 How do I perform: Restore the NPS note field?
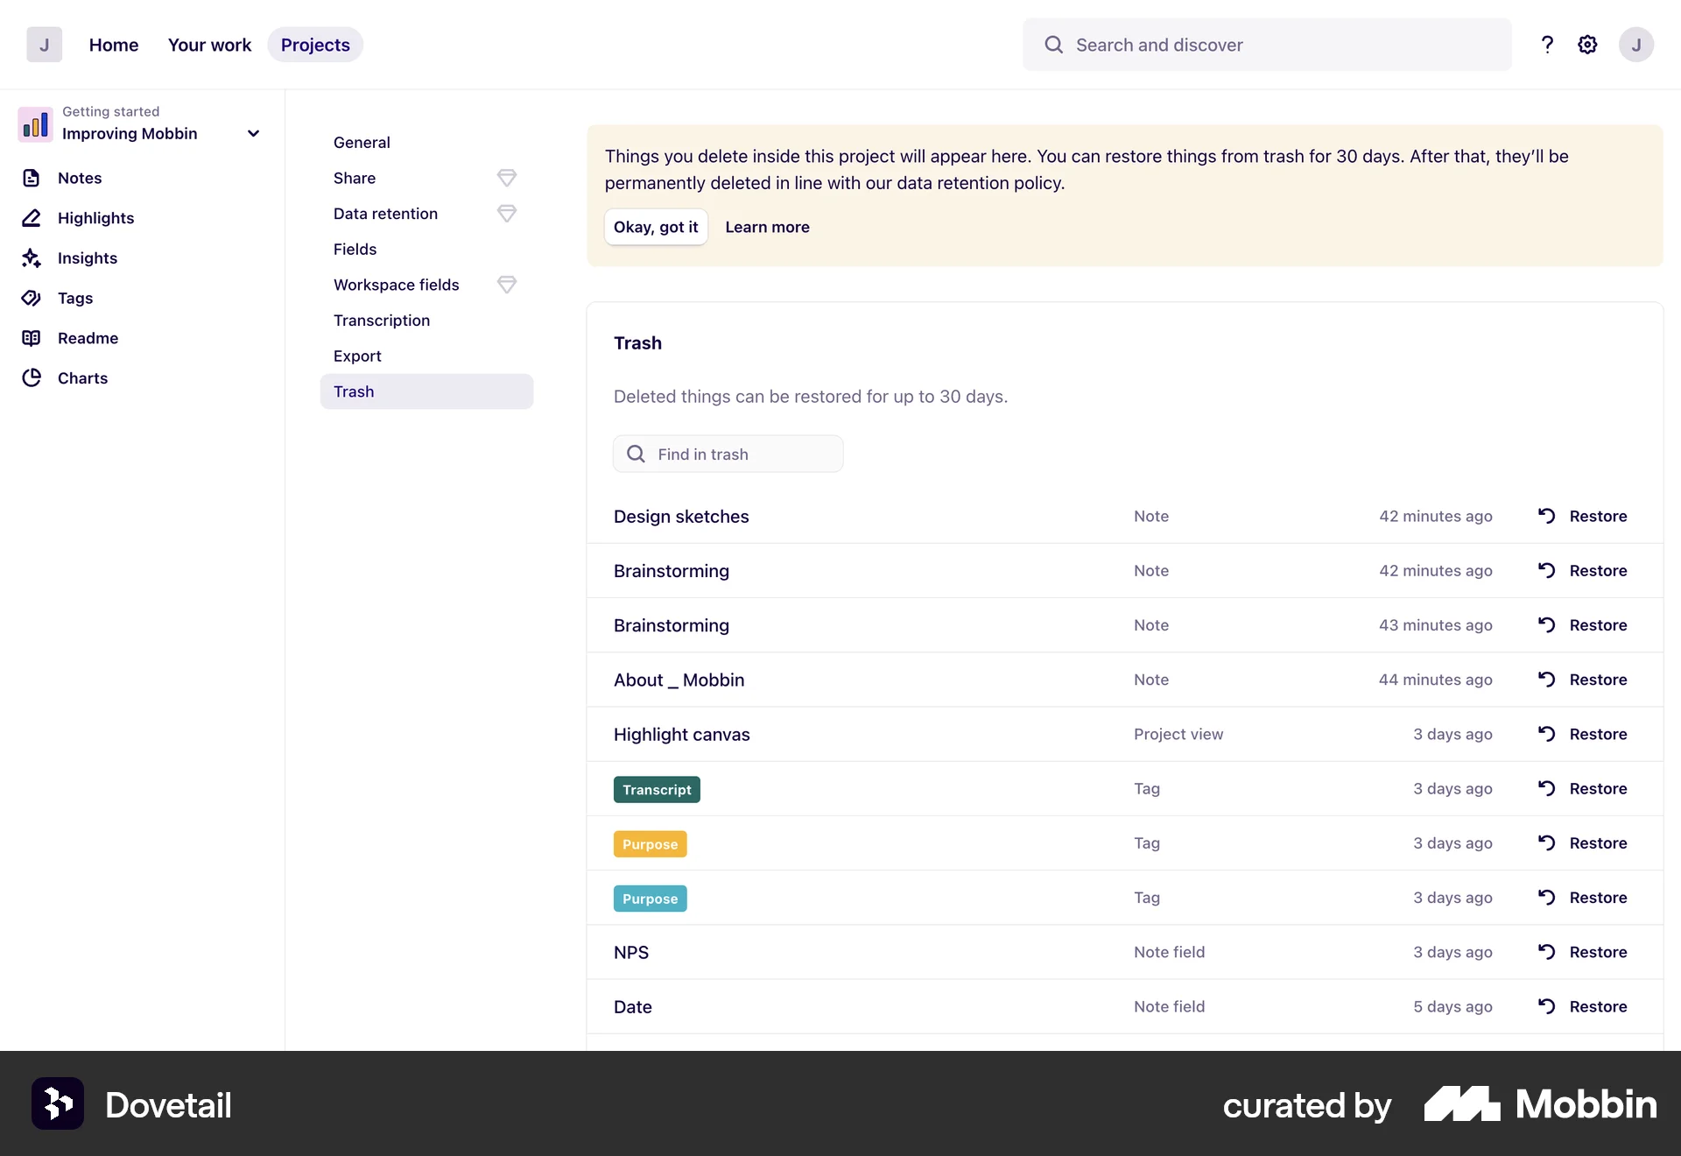click(1583, 952)
